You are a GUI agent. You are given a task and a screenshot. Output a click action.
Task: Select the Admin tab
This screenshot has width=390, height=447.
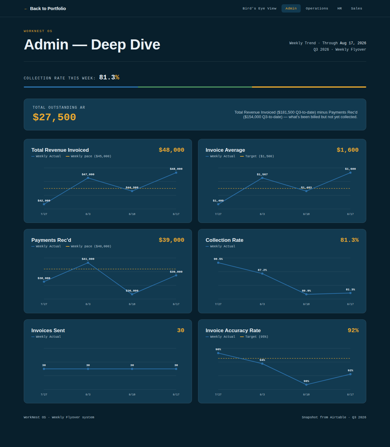(x=291, y=9)
